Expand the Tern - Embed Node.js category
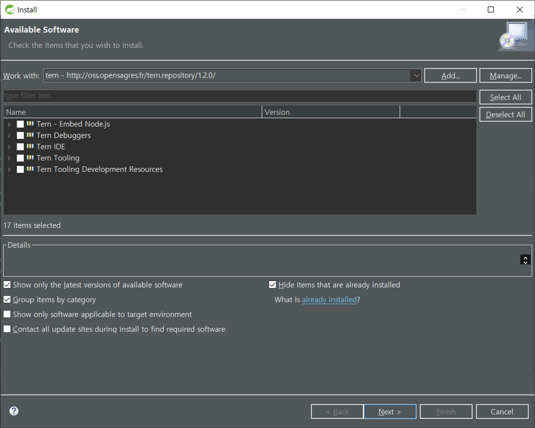The image size is (535, 428). point(9,124)
